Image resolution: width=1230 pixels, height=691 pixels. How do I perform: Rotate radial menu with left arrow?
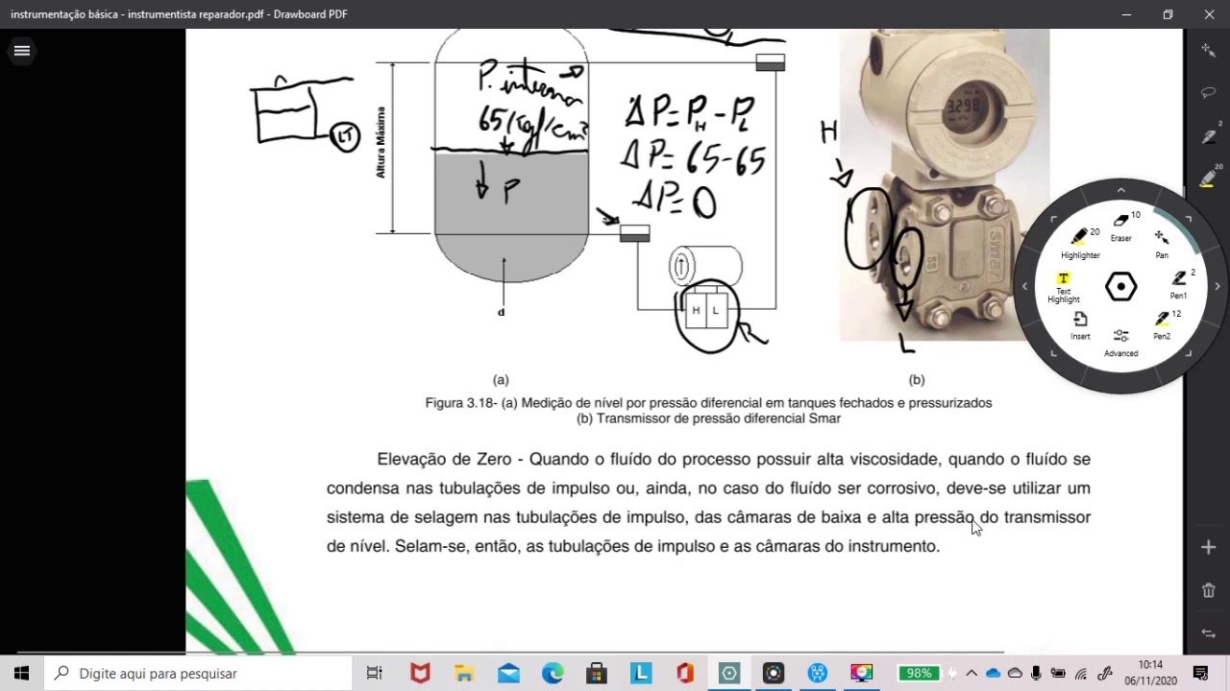1024,287
